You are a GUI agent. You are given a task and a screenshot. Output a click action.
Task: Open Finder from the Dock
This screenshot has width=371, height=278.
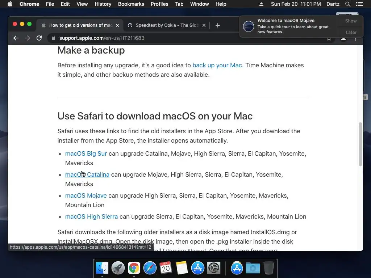point(102,268)
